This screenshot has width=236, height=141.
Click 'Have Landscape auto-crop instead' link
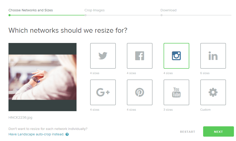[36, 134]
